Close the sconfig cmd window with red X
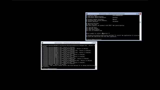The image size is (160, 90). click(140, 14)
